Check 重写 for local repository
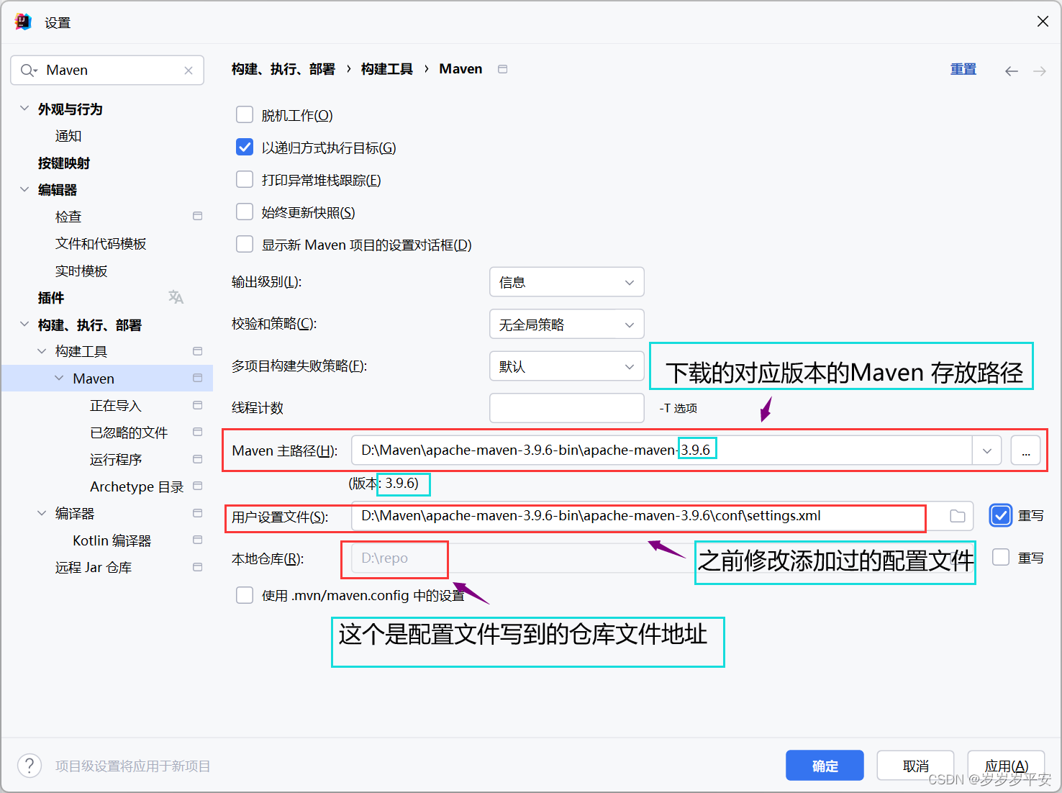The width and height of the screenshot is (1062, 793). (1001, 557)
